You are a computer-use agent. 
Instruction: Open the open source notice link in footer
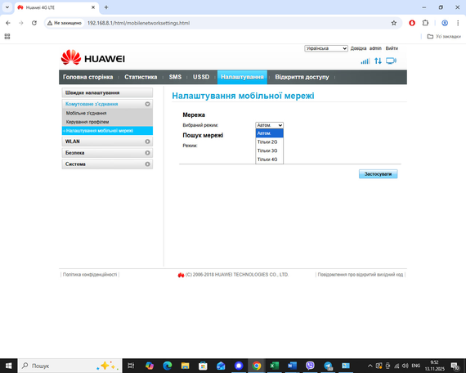coord(361,275)
